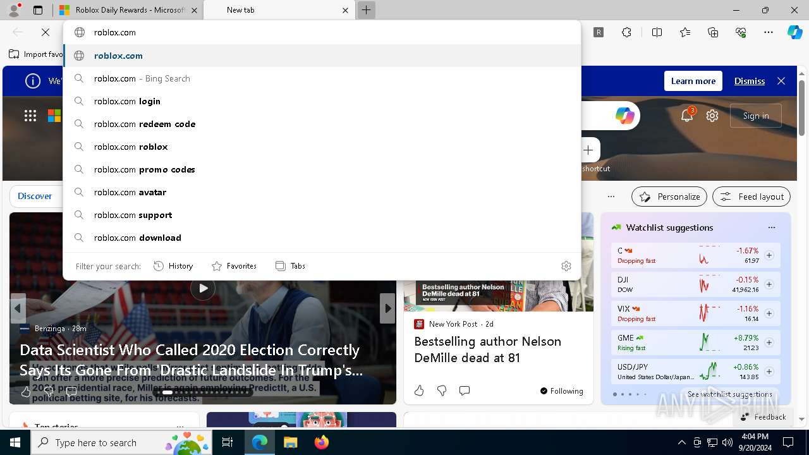Open the Favorites star icon in toolbar
Image resolution: width=809 pixels, height=455 pixels.
(685, 32)
